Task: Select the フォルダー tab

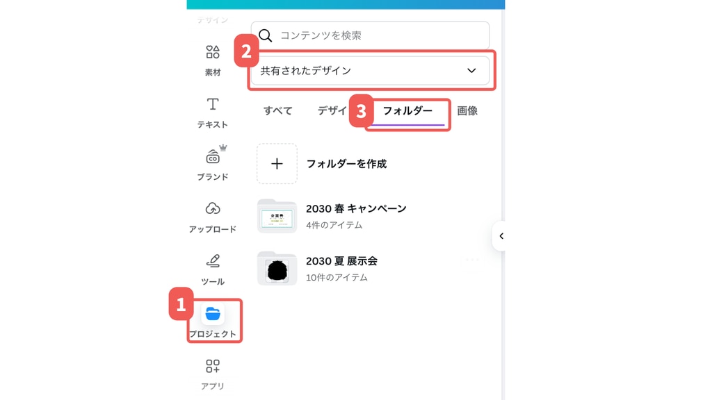Action: point(407,111)
